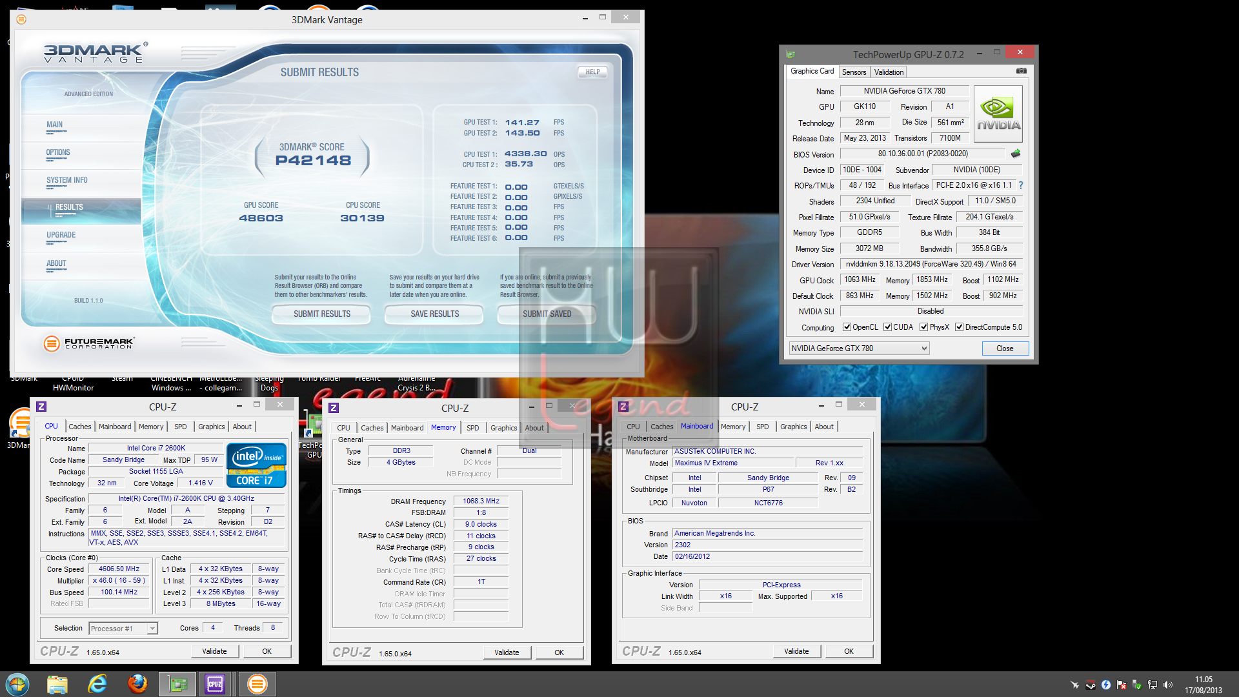Launch Internet Explorer from the taskbar
The height and width of the screenshot is (697, 1239).
coord(97,684)
